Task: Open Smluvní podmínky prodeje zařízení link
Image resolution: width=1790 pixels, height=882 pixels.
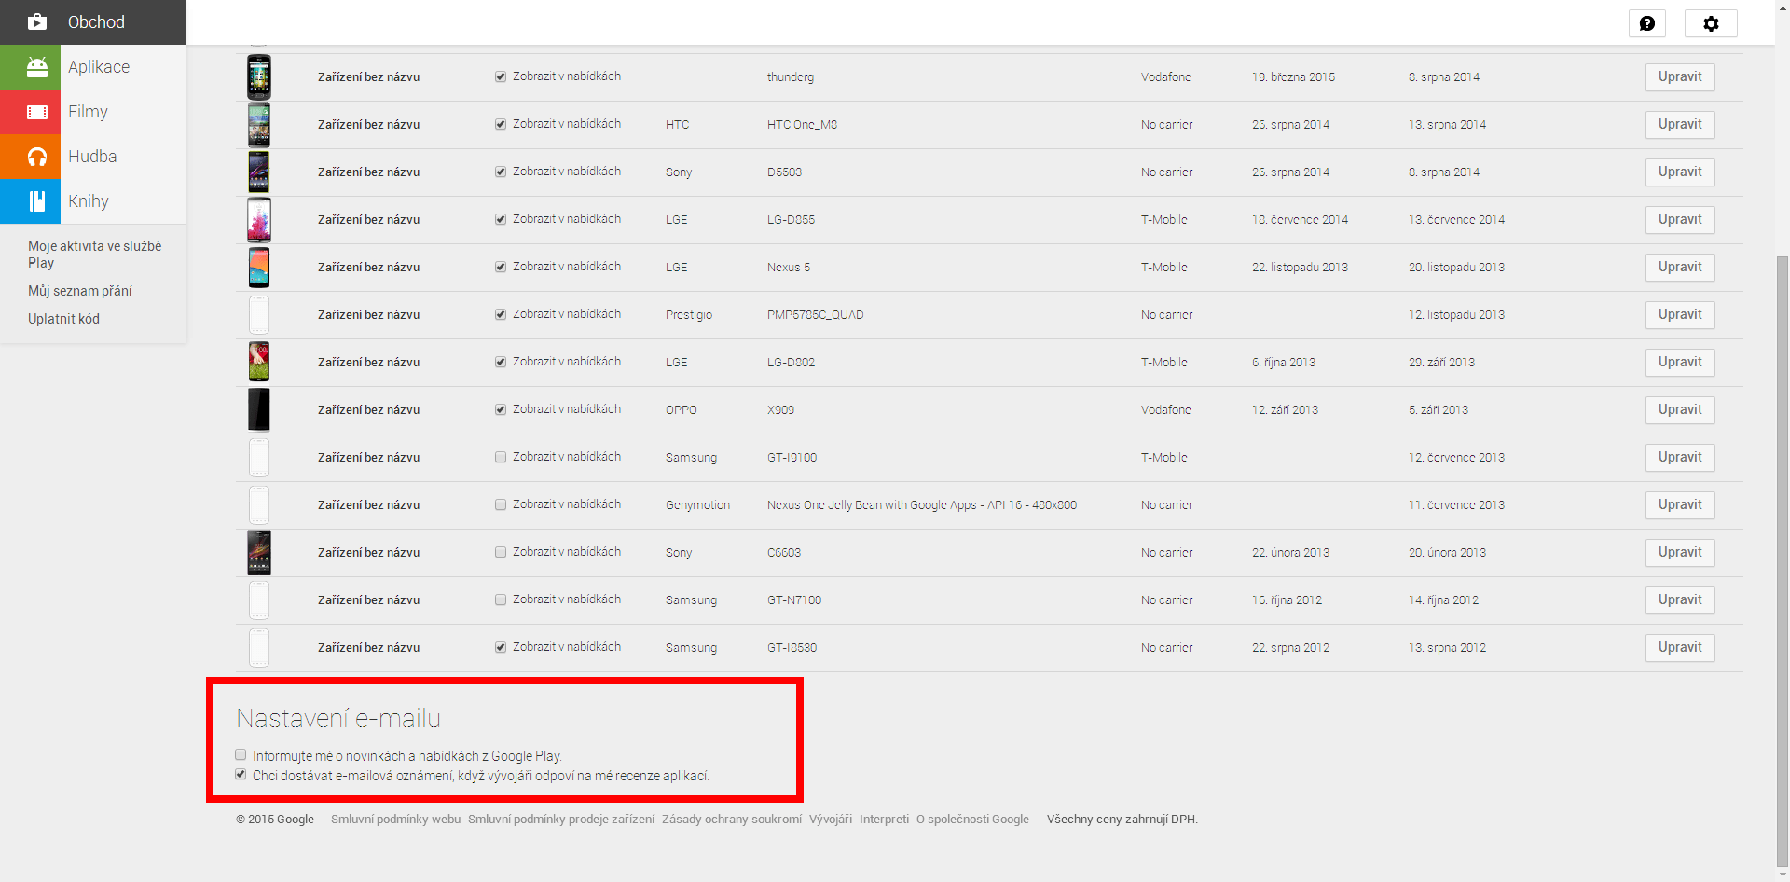Action: (561, 820)
